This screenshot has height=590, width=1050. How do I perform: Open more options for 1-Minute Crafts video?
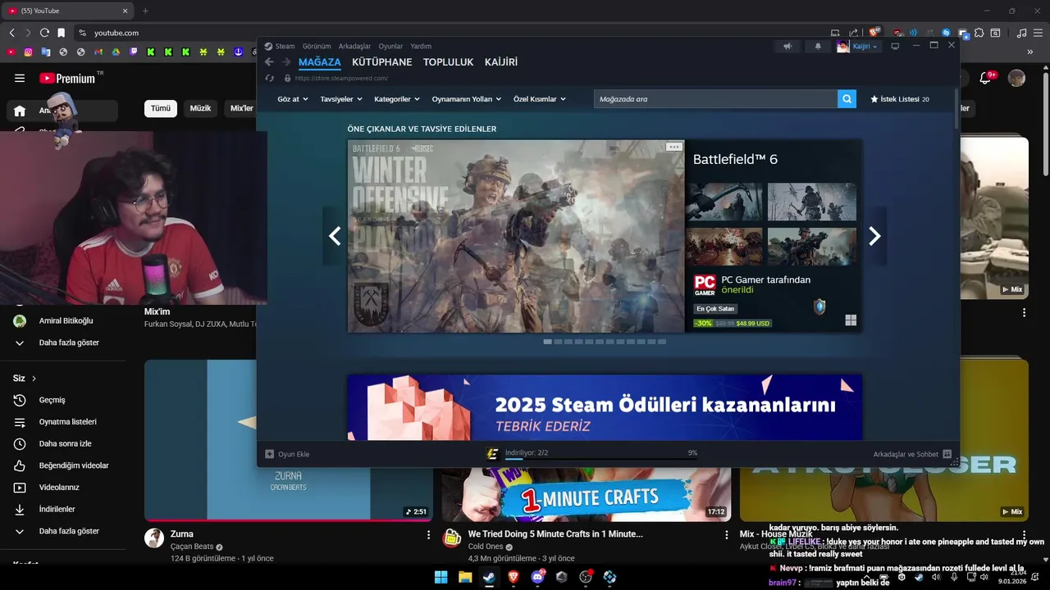pos(727,534)
